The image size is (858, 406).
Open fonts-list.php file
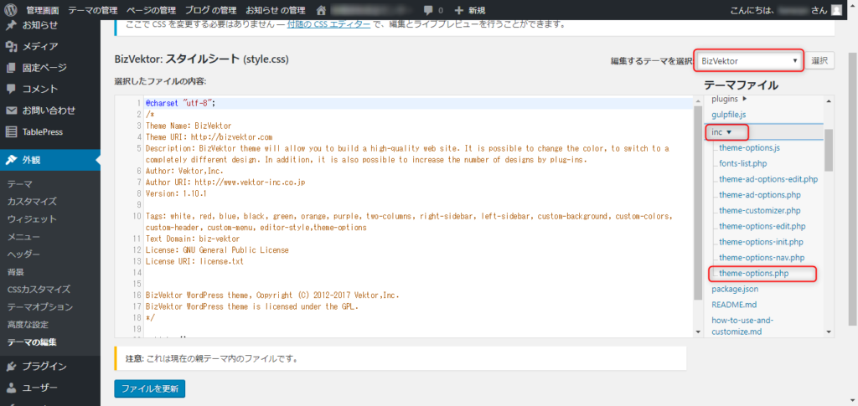743,163
